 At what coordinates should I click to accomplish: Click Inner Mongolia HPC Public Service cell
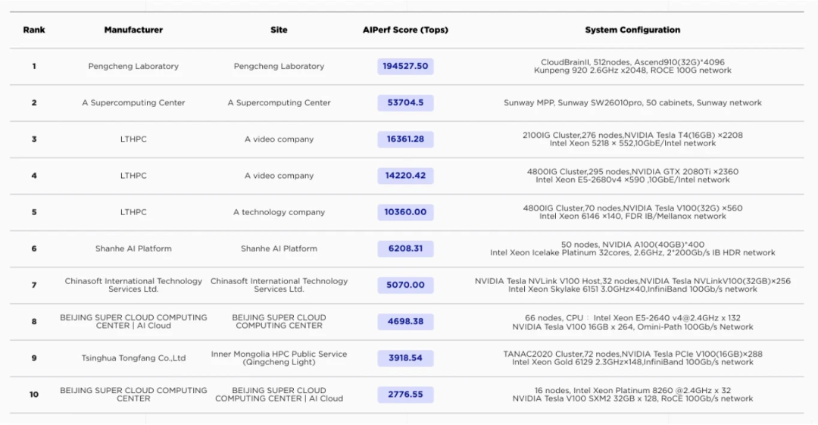click(x=279, y=358)
